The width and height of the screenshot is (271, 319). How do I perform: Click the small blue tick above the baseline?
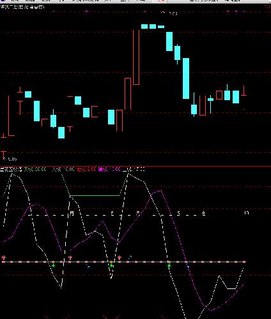pyautogui.click(x=130, y=258)
